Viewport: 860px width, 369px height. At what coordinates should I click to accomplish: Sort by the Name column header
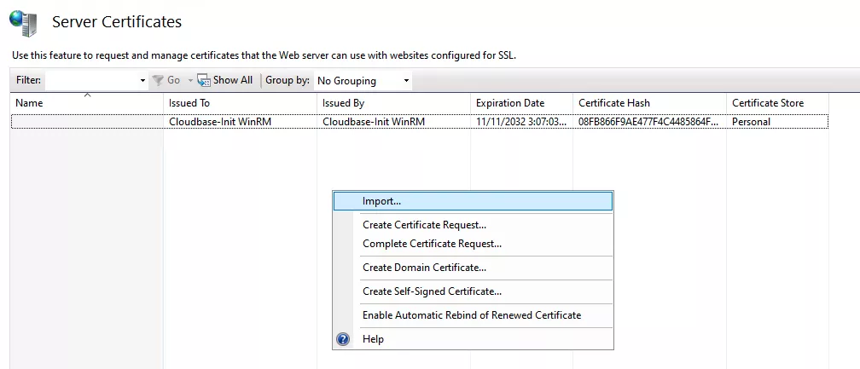(x=29, y=103)
